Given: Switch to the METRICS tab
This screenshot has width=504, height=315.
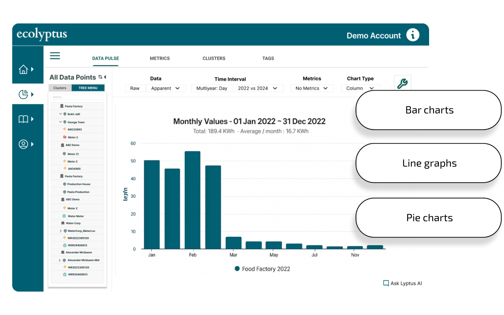Looking at the screenshot, I should [160, 58].
